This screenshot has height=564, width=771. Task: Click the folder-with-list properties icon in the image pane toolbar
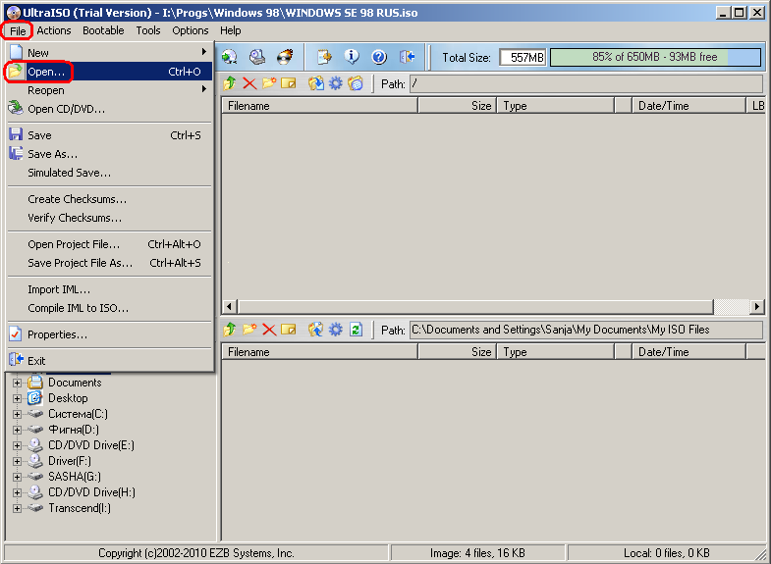tap(355, 83)
